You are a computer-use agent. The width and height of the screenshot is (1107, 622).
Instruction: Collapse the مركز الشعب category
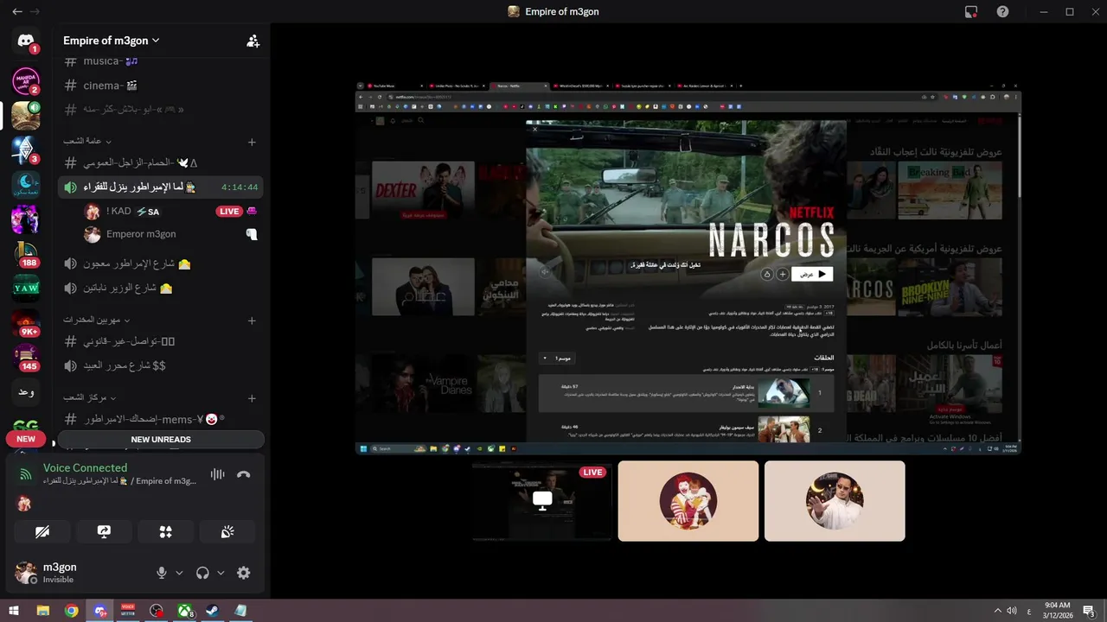89,397
